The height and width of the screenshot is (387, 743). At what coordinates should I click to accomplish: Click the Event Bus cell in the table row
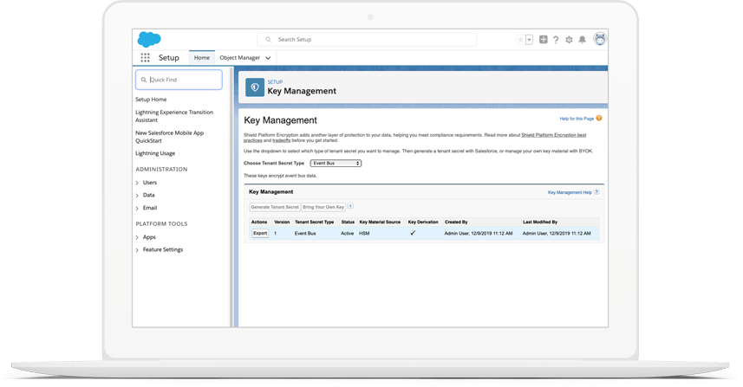[305, 233]
